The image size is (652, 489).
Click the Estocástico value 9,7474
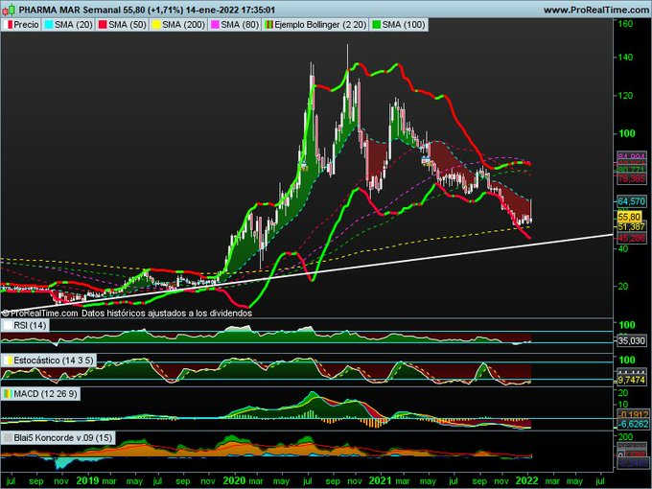[x=631, y=380]
